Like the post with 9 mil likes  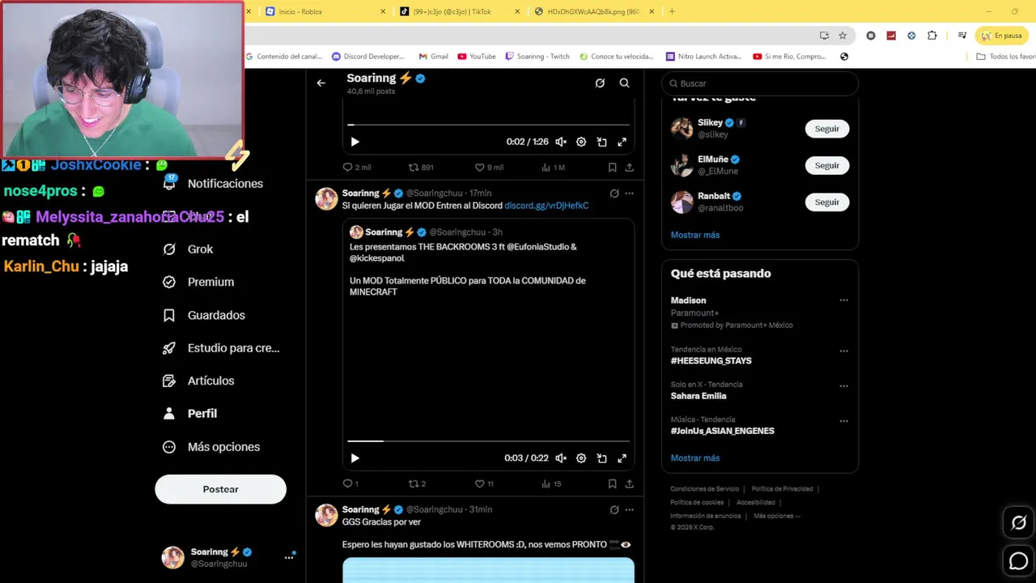(489, 168)
